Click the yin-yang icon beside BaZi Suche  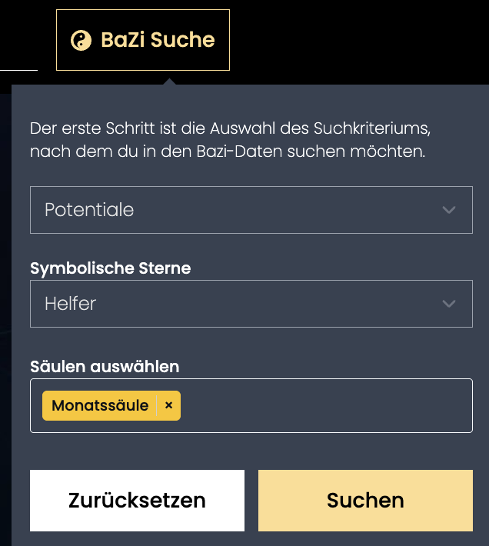click(x=81, y=41)
